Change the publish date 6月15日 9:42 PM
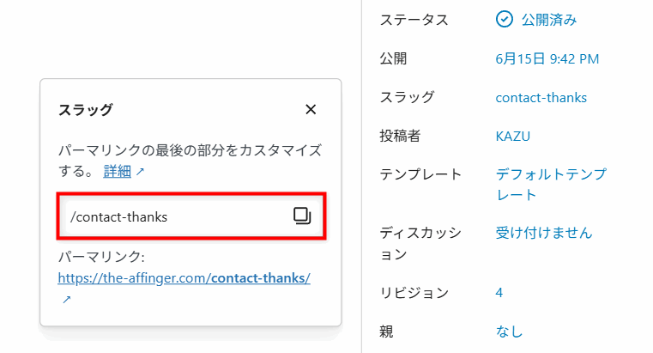 [x=547, y=58]
